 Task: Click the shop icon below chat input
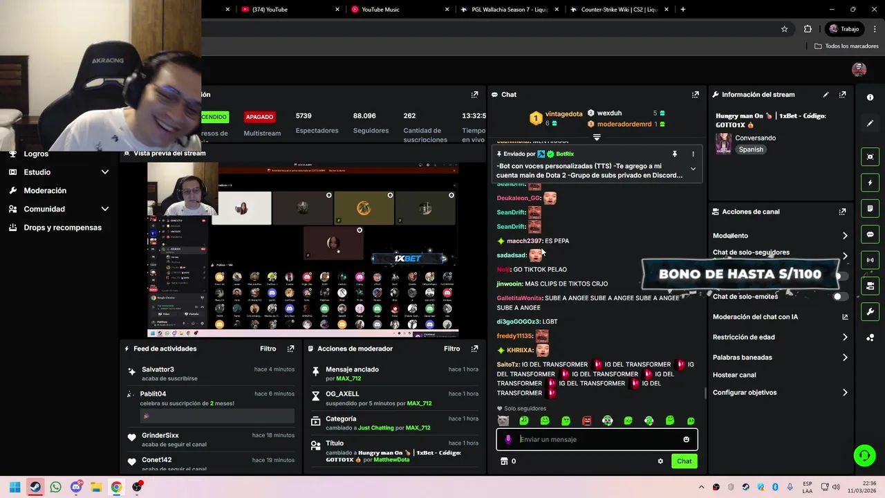coord(504,461)
